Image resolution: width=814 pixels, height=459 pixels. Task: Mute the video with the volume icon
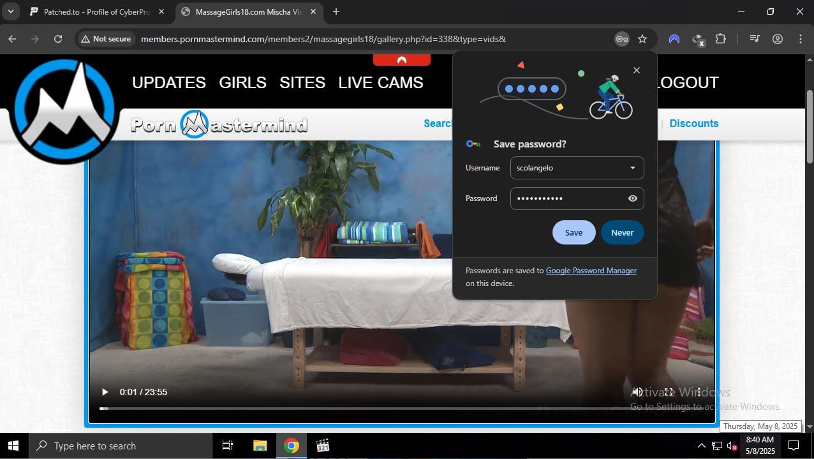[637, 392]
